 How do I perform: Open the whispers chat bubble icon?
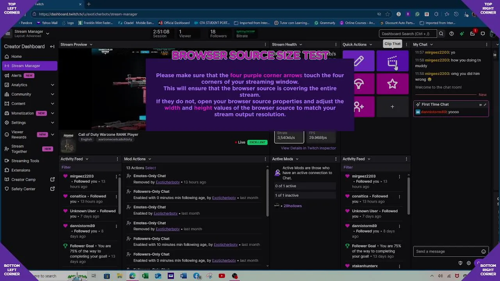coord(483,34)
